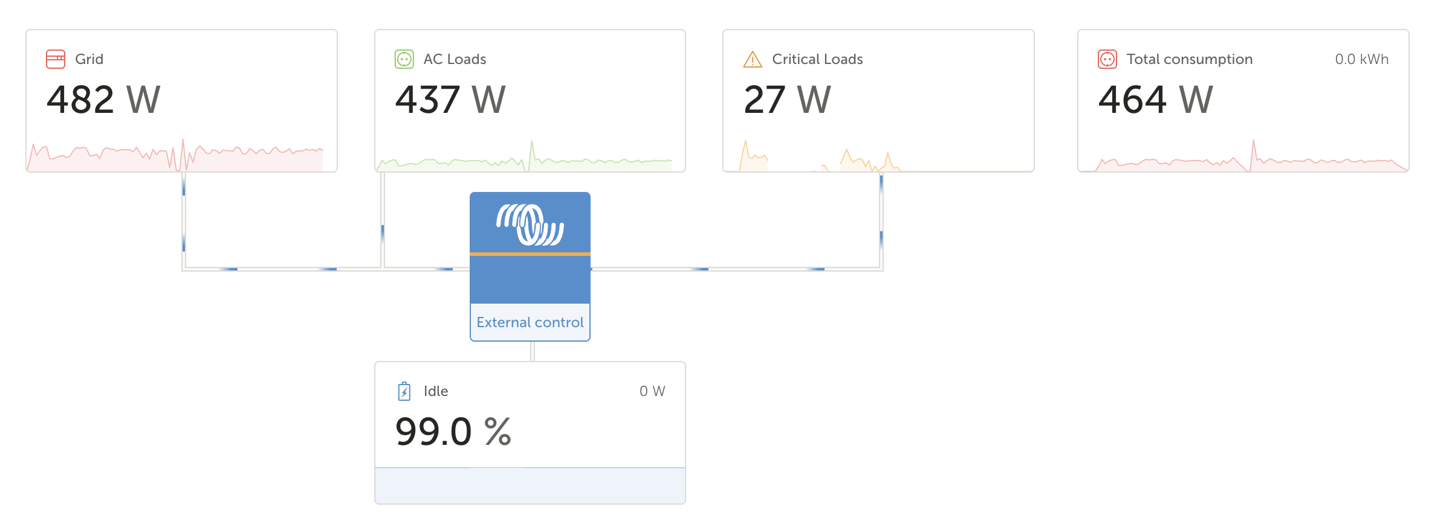The image size is (1452, 530).
Task: Click the AC Loads socket icon
Action: click(404, 59)
